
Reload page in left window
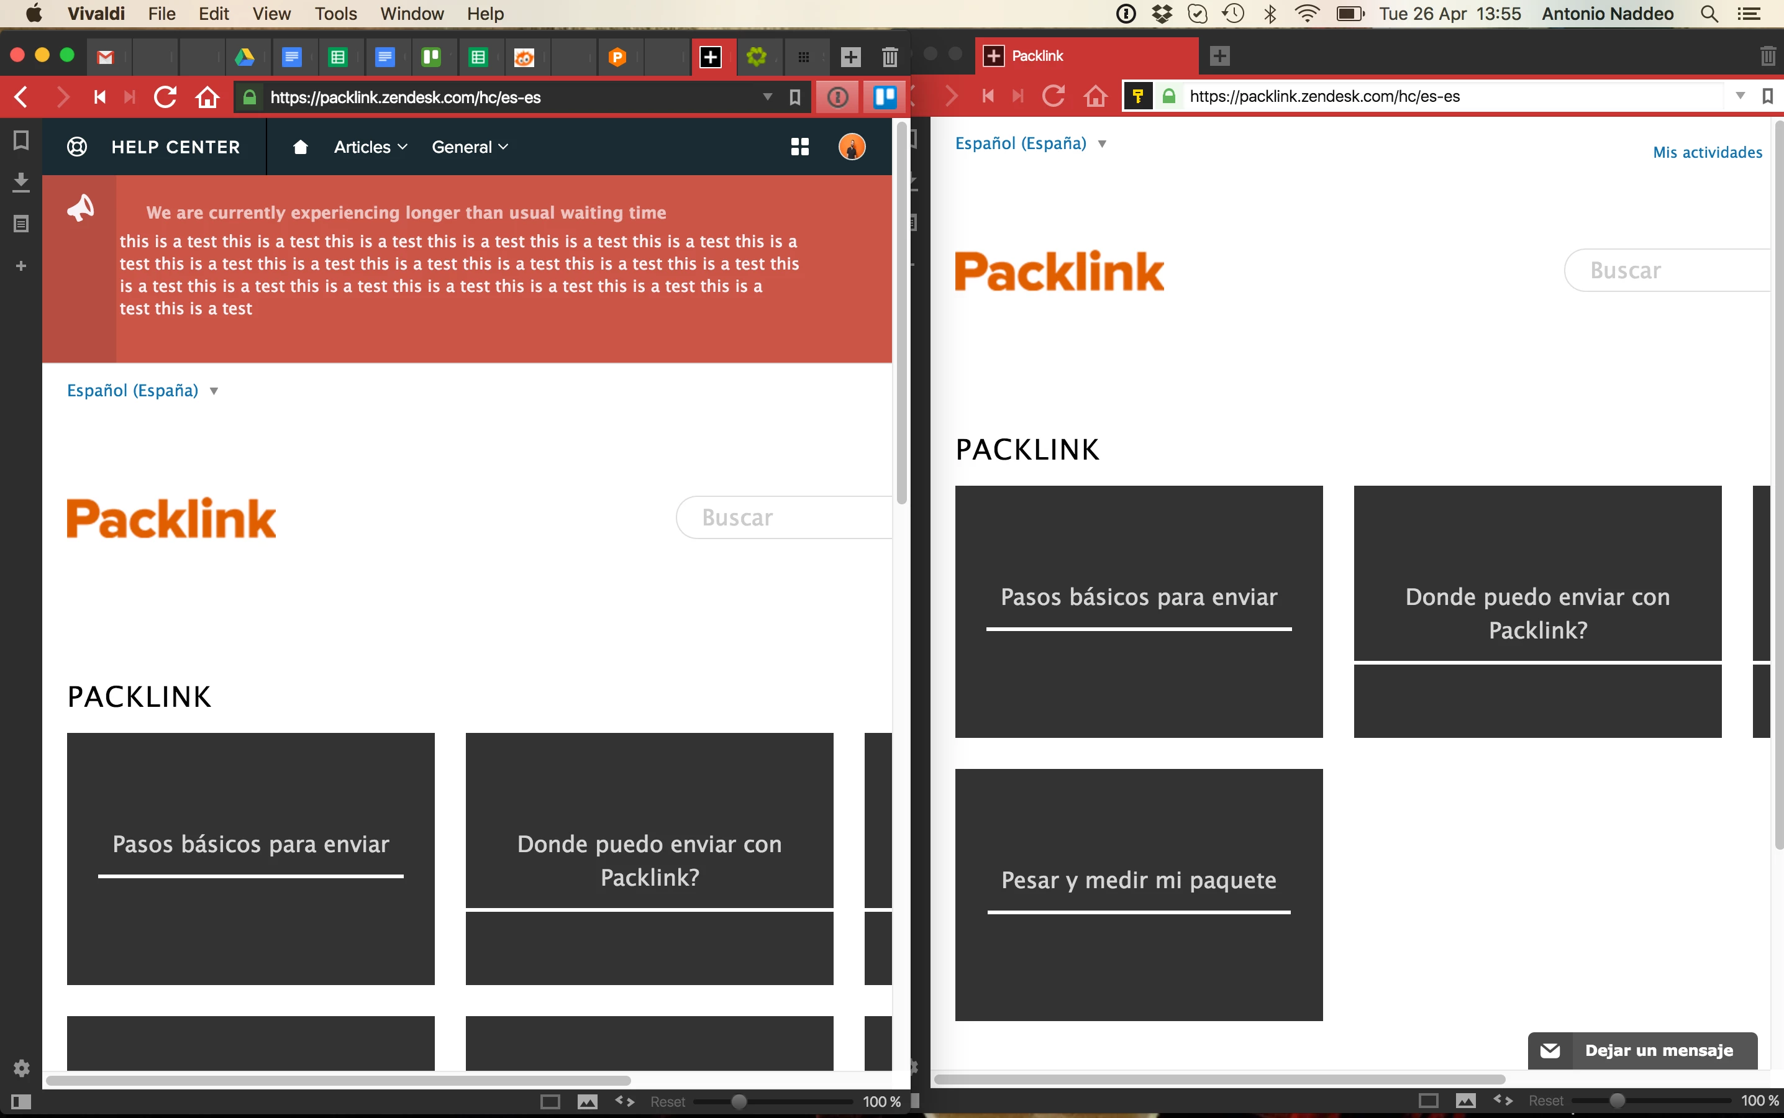coord(165,97)
